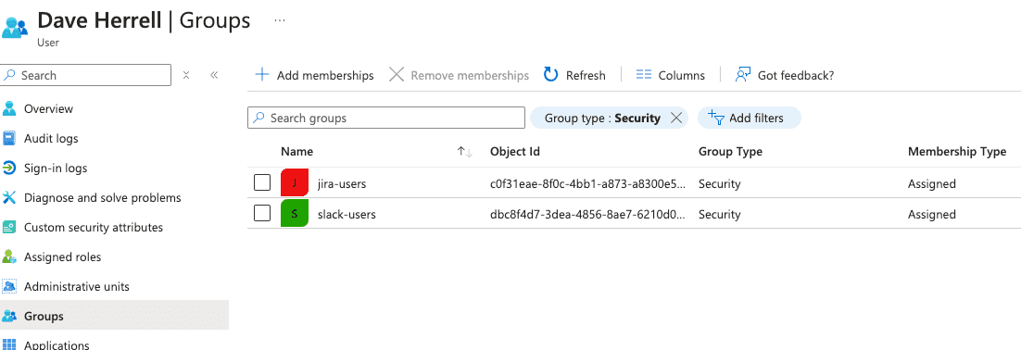Open Administrative units page
Image resolution: width=1021 pixels, height=350 pixels.
pyautogui.click(x=77, y=286)
